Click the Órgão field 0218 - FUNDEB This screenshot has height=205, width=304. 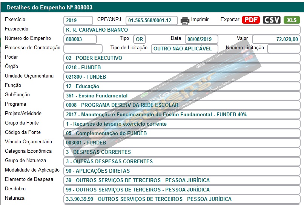[182, 67]
